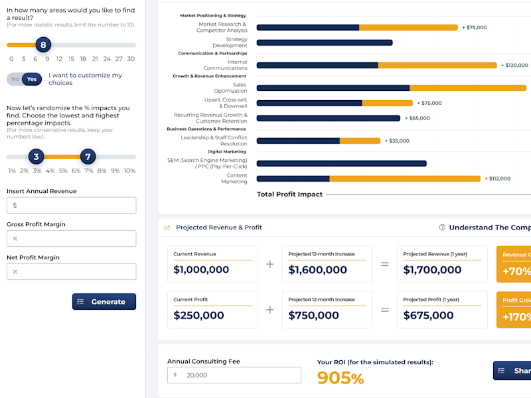Click the areas slider handle showing 8
This screenshot has width=531, height=398.
click(x=43, y=44)
